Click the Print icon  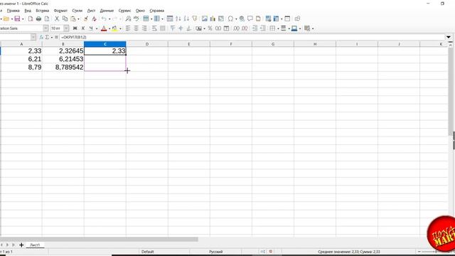(38, 19)
